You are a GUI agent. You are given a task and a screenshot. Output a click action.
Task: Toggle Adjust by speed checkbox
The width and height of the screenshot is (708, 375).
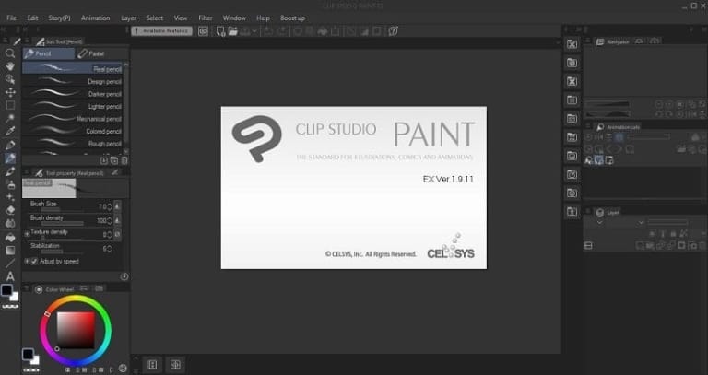point(35,262)
